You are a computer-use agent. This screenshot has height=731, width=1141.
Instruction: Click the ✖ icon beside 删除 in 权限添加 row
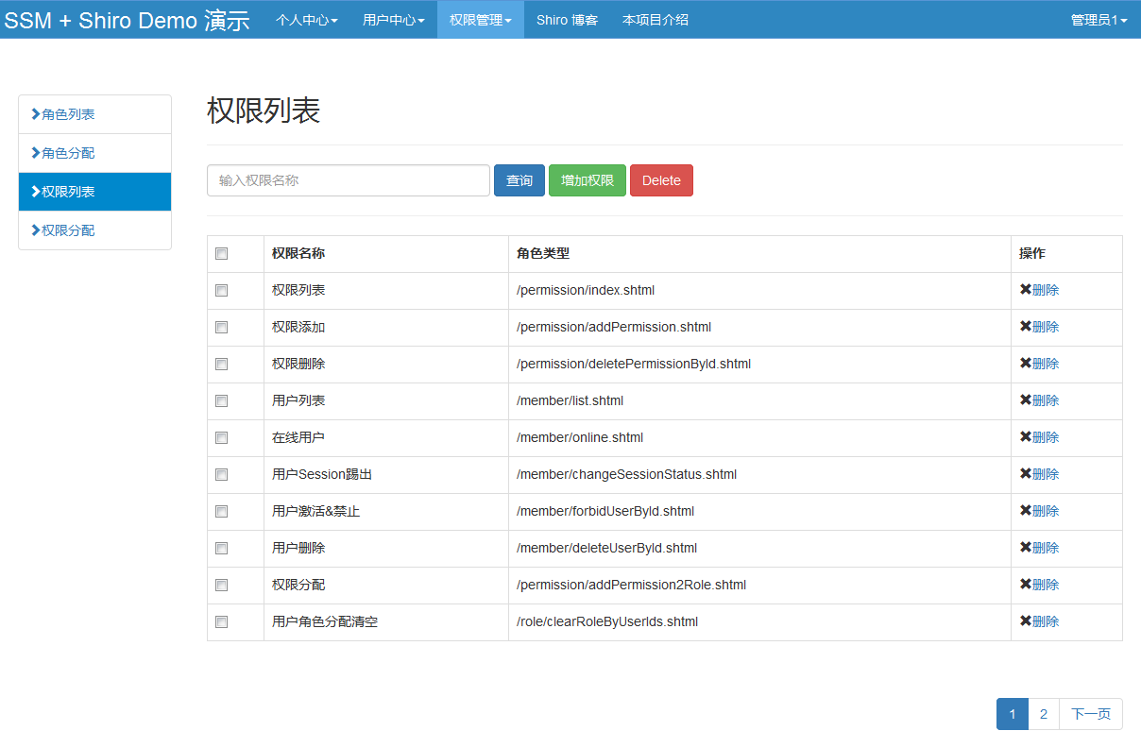pyautogui.click(x=1026, y=327)
